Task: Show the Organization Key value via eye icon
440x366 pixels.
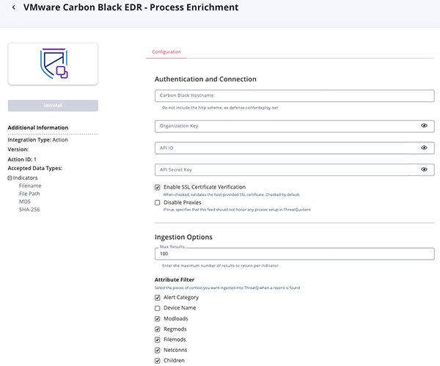Action: 424,126
